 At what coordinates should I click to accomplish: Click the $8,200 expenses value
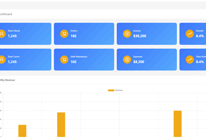[x=139, y=62]
